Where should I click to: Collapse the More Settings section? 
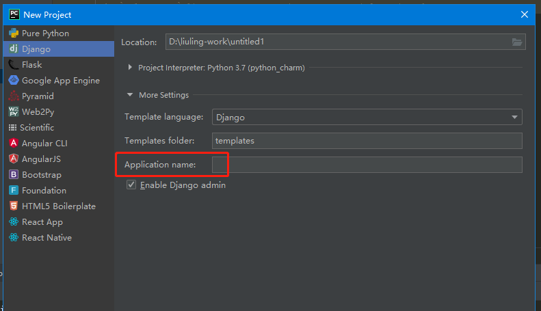click(131, 95)
